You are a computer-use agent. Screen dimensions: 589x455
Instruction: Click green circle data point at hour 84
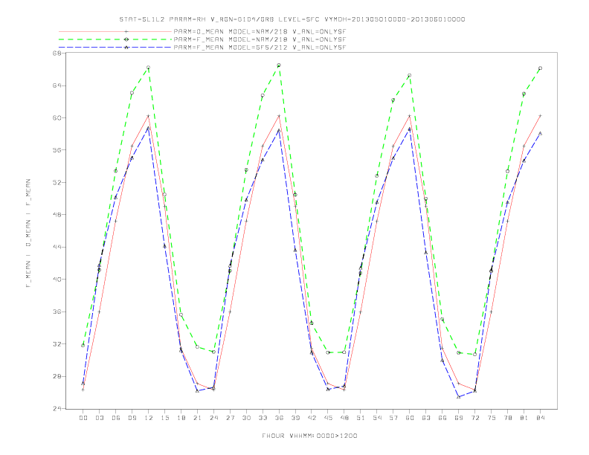point(540,68)
